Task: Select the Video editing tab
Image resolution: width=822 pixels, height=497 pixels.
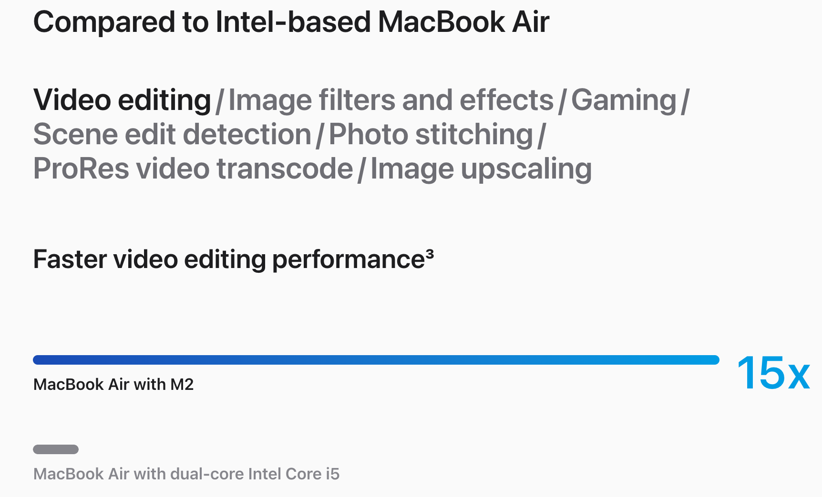Action: [x=122, y=100]
